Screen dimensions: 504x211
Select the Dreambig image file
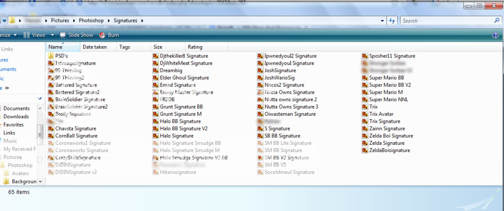tap(172, 71)
